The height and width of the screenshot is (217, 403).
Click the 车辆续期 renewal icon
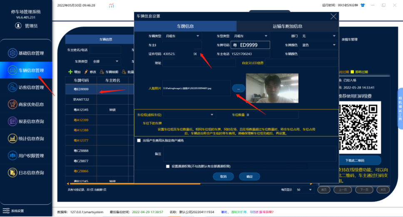tap(102, 72)
